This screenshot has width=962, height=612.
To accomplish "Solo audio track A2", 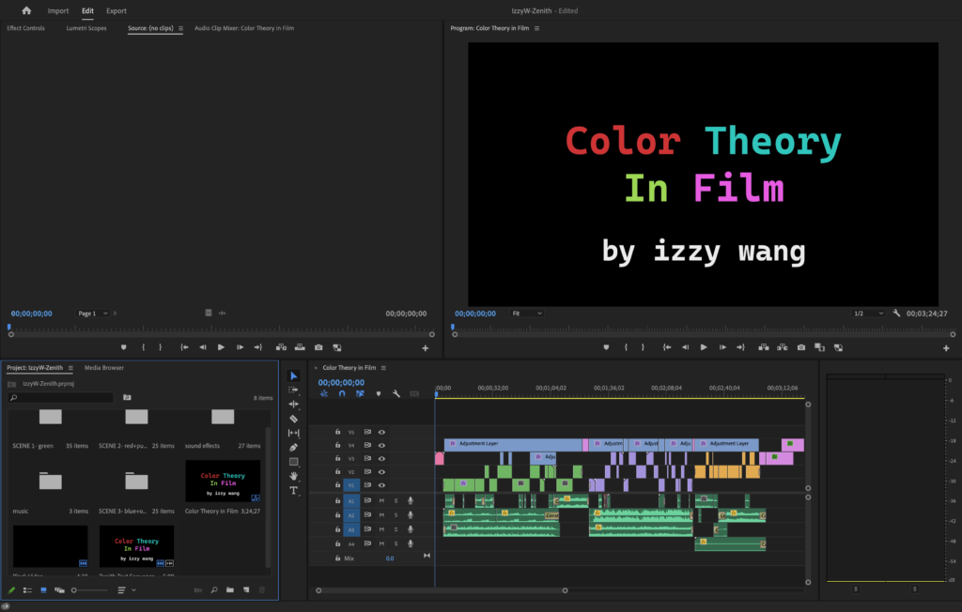I will pos(396,515).
